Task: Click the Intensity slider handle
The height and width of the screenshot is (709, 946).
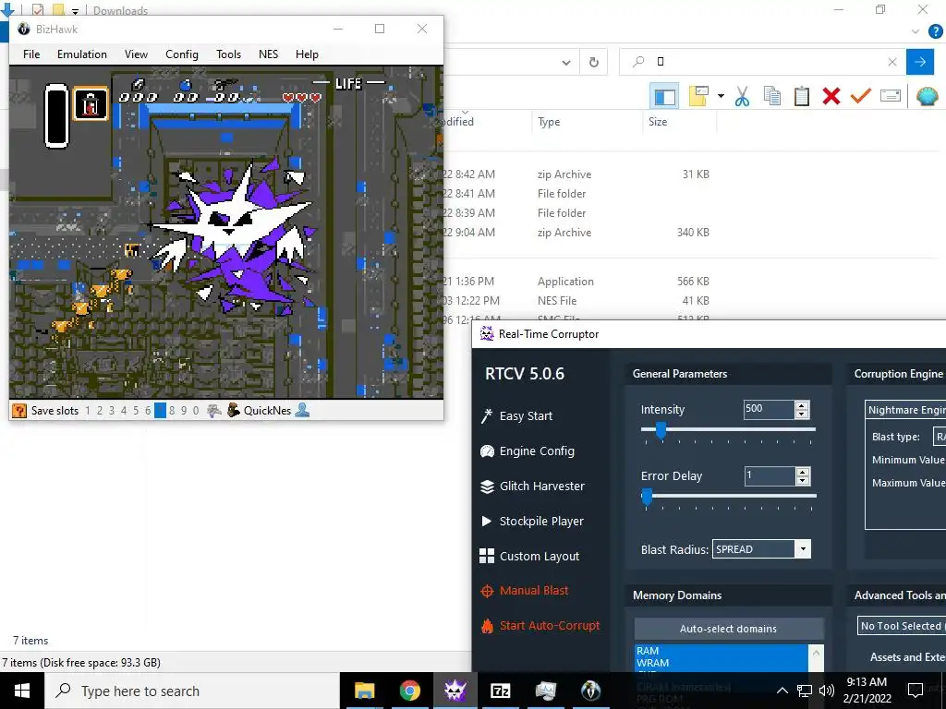Action: click(x=661, y=430)
